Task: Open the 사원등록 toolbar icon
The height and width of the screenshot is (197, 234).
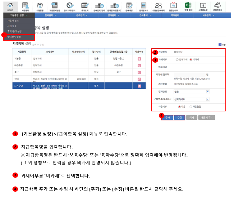Action: 25,6
